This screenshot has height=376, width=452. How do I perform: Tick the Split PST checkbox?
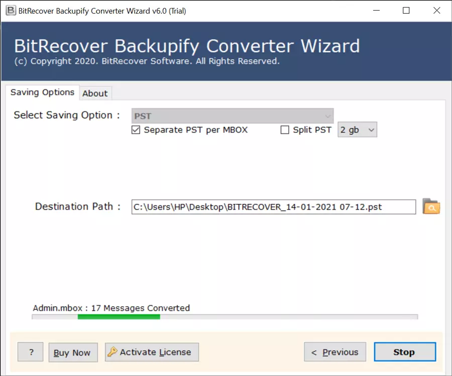[x=285, y=130]
